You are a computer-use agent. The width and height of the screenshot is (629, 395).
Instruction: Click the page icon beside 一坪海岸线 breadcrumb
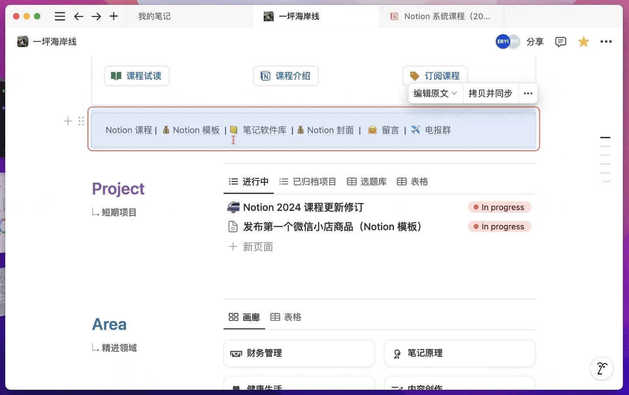23,42
